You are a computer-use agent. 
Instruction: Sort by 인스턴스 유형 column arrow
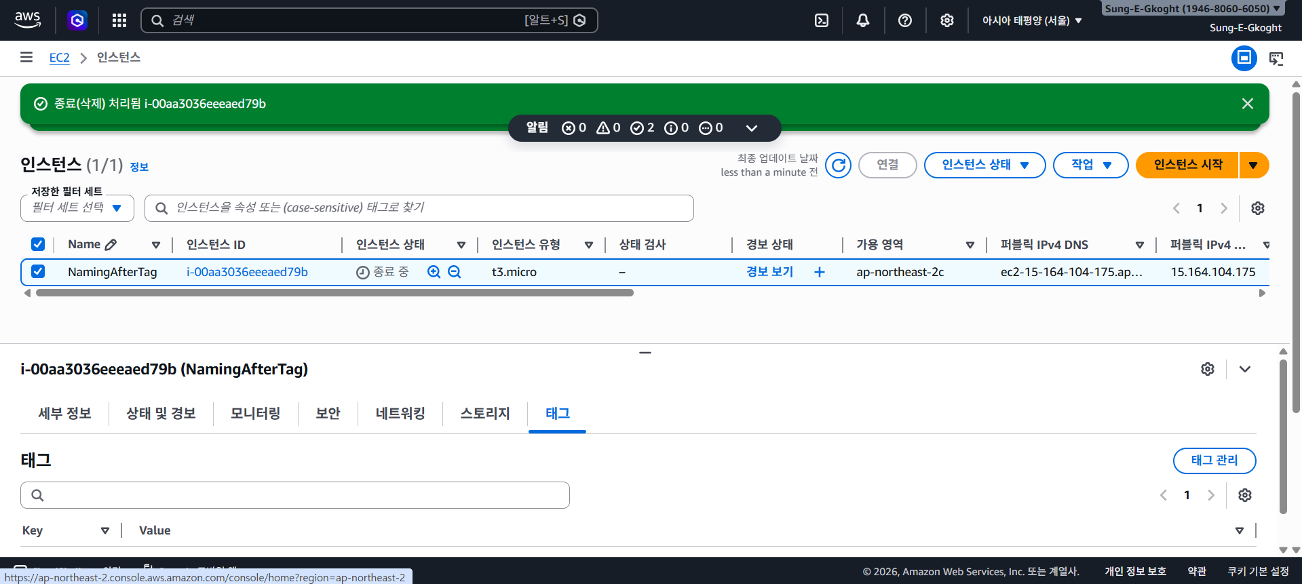(x=589, y=245)
